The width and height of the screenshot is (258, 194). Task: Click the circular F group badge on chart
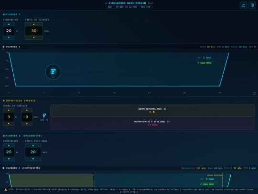click(x=53, y=72)
